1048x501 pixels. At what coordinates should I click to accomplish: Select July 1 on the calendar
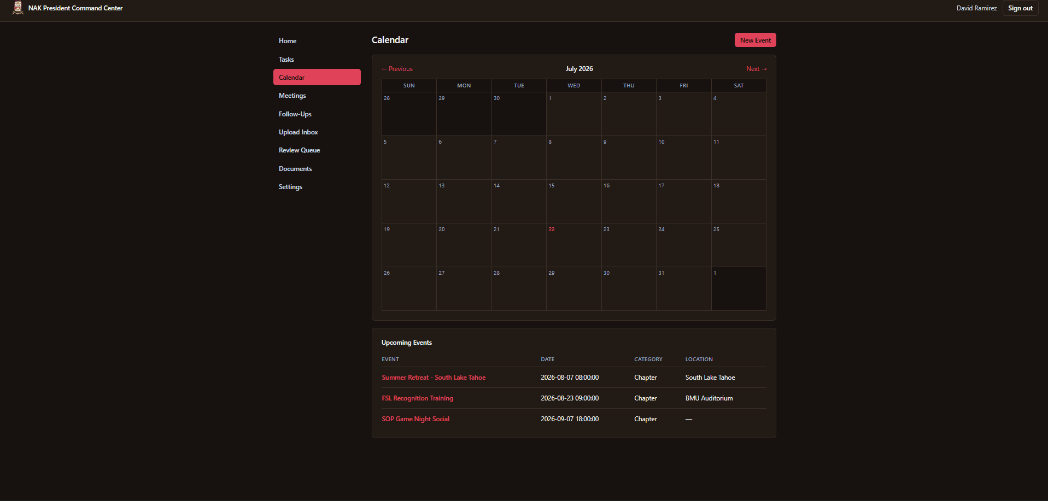click(x=574, y=114)
